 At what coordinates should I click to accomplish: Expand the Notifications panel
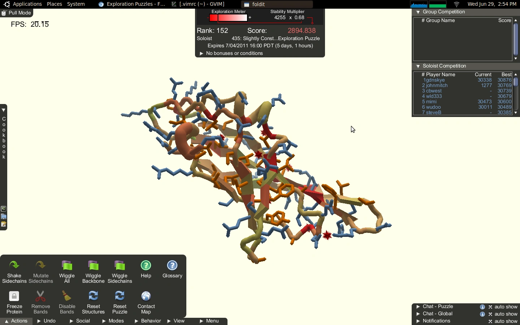(x=418, y=321)
